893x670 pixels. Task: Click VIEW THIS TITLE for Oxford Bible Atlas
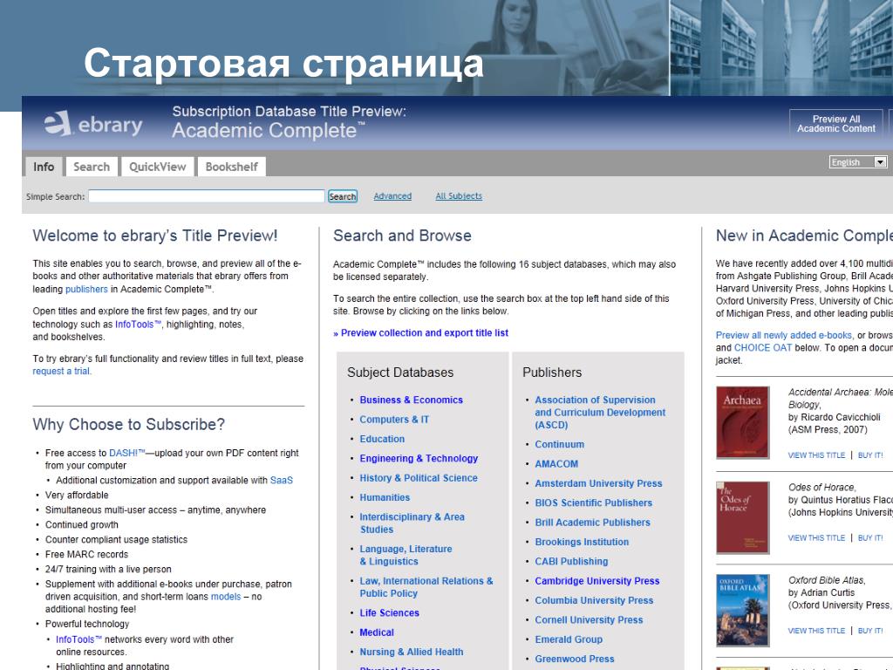point(816,631)
